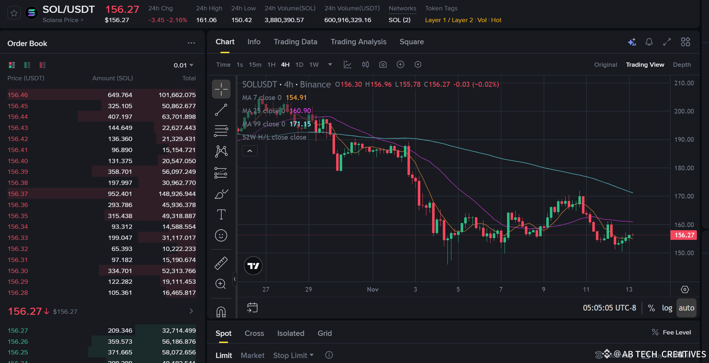Toggle magnet mode for drawings
The height and width of the screenshot is (363, 709).
[x=221, y=312]
